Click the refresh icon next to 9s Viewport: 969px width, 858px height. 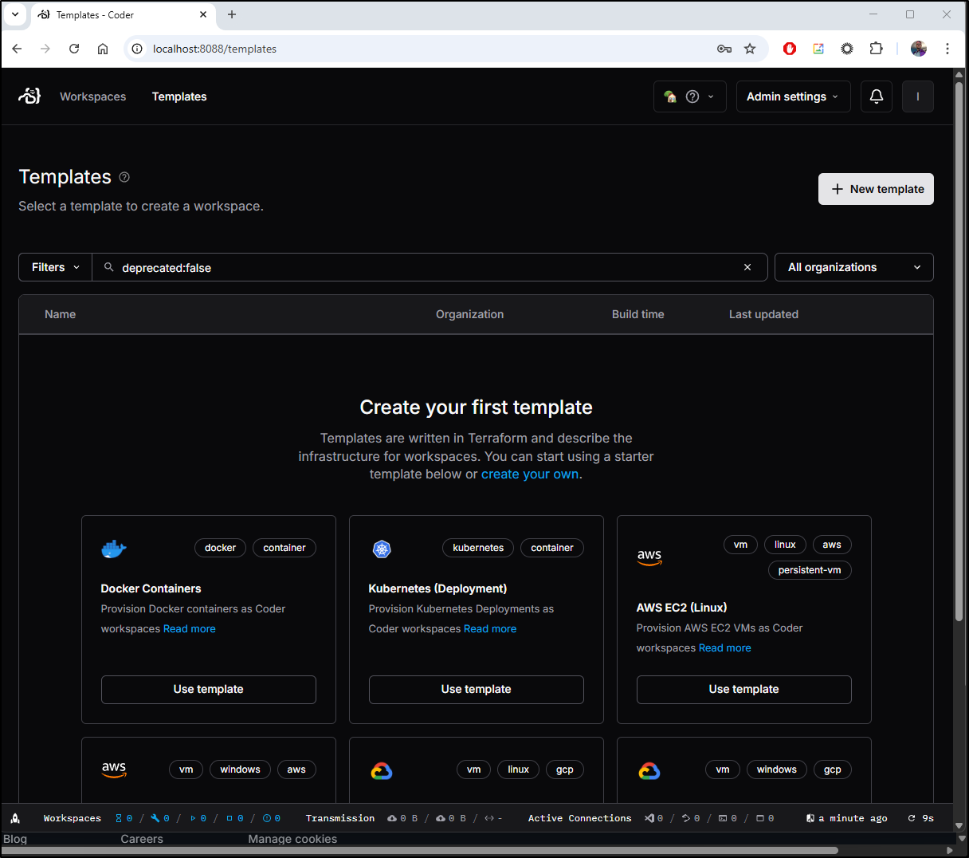tap(912, 818)
